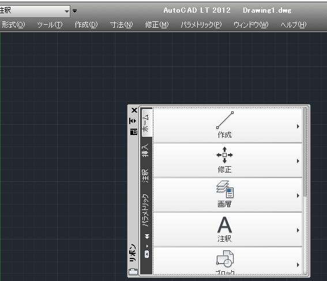The height and width of the screenshot is (281, 327).
Task: Close the floating ribbon palette
Action: [134, 110]
